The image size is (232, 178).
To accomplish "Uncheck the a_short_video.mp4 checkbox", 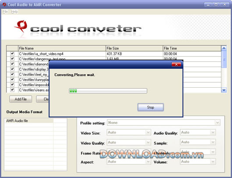I will tap(12, 53).
